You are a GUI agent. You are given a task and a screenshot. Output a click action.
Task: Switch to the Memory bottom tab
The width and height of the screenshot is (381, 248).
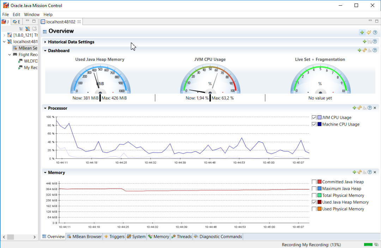159,237
